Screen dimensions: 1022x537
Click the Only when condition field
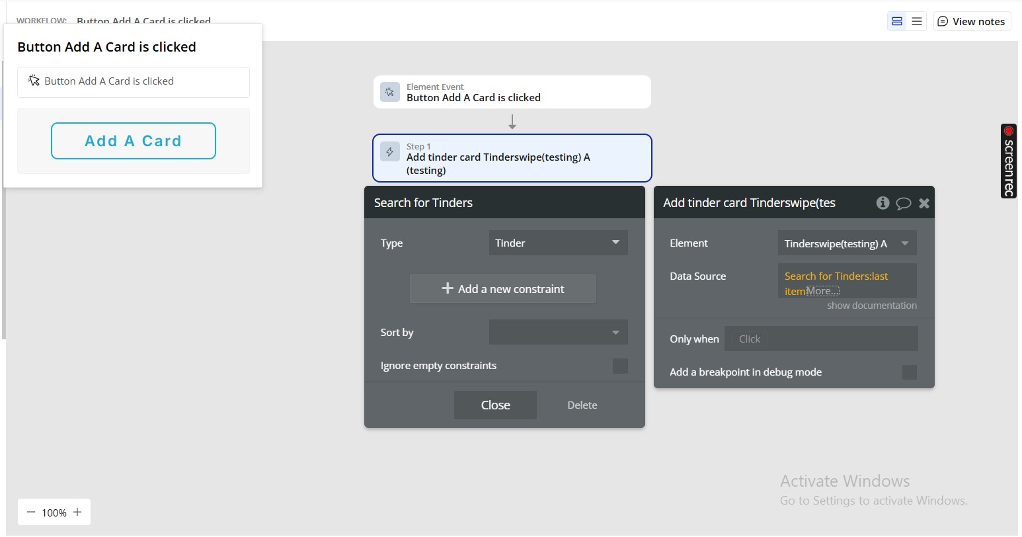[821, 339]
